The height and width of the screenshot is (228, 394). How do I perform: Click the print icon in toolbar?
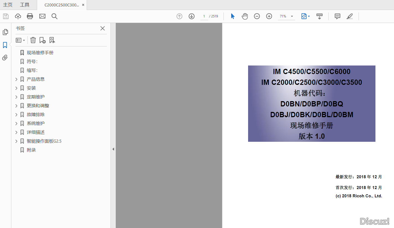tap(30, 16)
